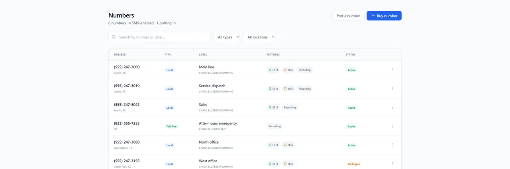This screenshot has height=169, width=510.
Task: Click the LABEL column header
Action: coord(203,55)
